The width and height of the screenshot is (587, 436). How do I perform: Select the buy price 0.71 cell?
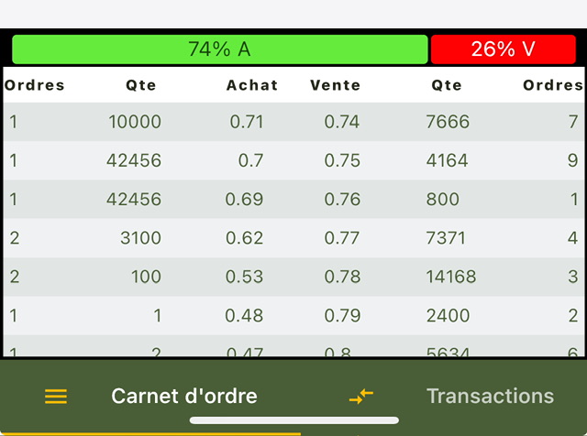click(x=247, y=122)
